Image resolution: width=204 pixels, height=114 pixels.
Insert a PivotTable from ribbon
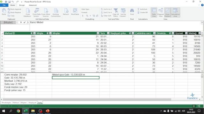[x=75, y=12]
